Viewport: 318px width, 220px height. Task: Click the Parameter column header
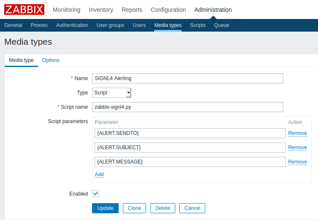click(106, 122)
